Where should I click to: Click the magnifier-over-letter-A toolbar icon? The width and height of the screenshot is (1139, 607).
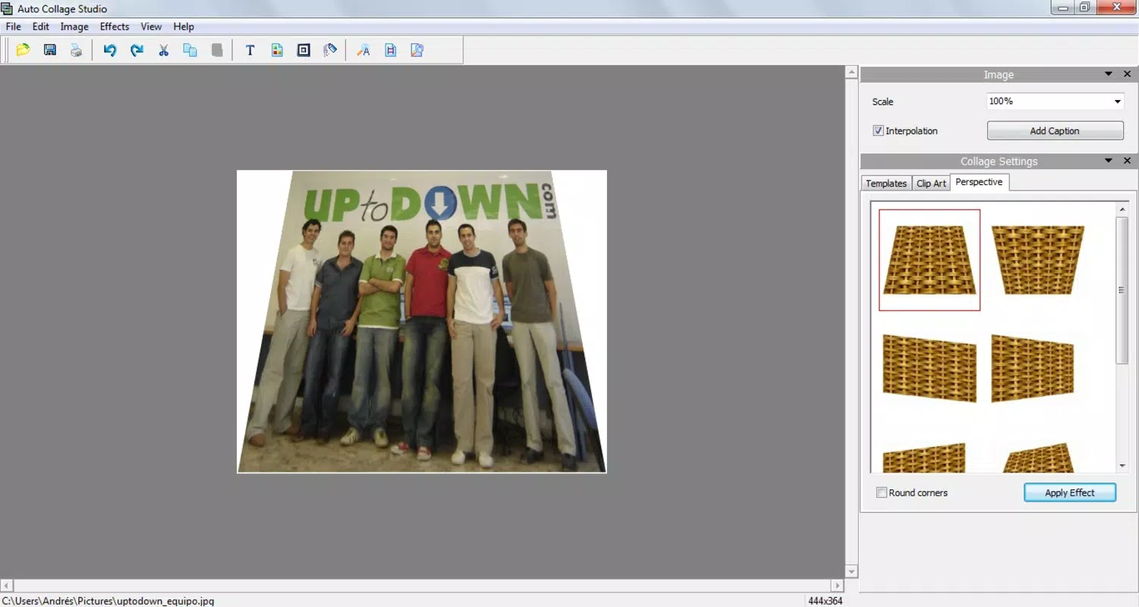click(363, 50)
